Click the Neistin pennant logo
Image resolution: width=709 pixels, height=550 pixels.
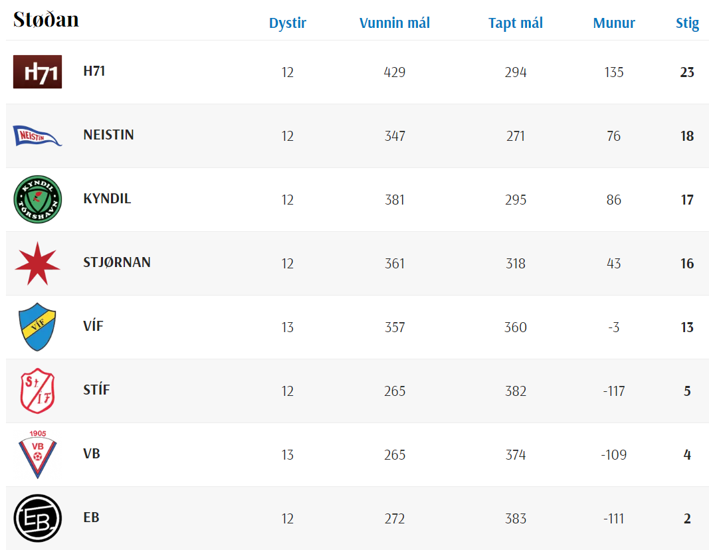click(37, 136)
